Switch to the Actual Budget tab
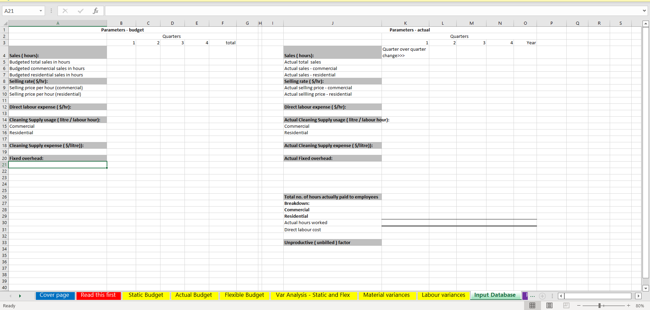 (x=194, y=295)
